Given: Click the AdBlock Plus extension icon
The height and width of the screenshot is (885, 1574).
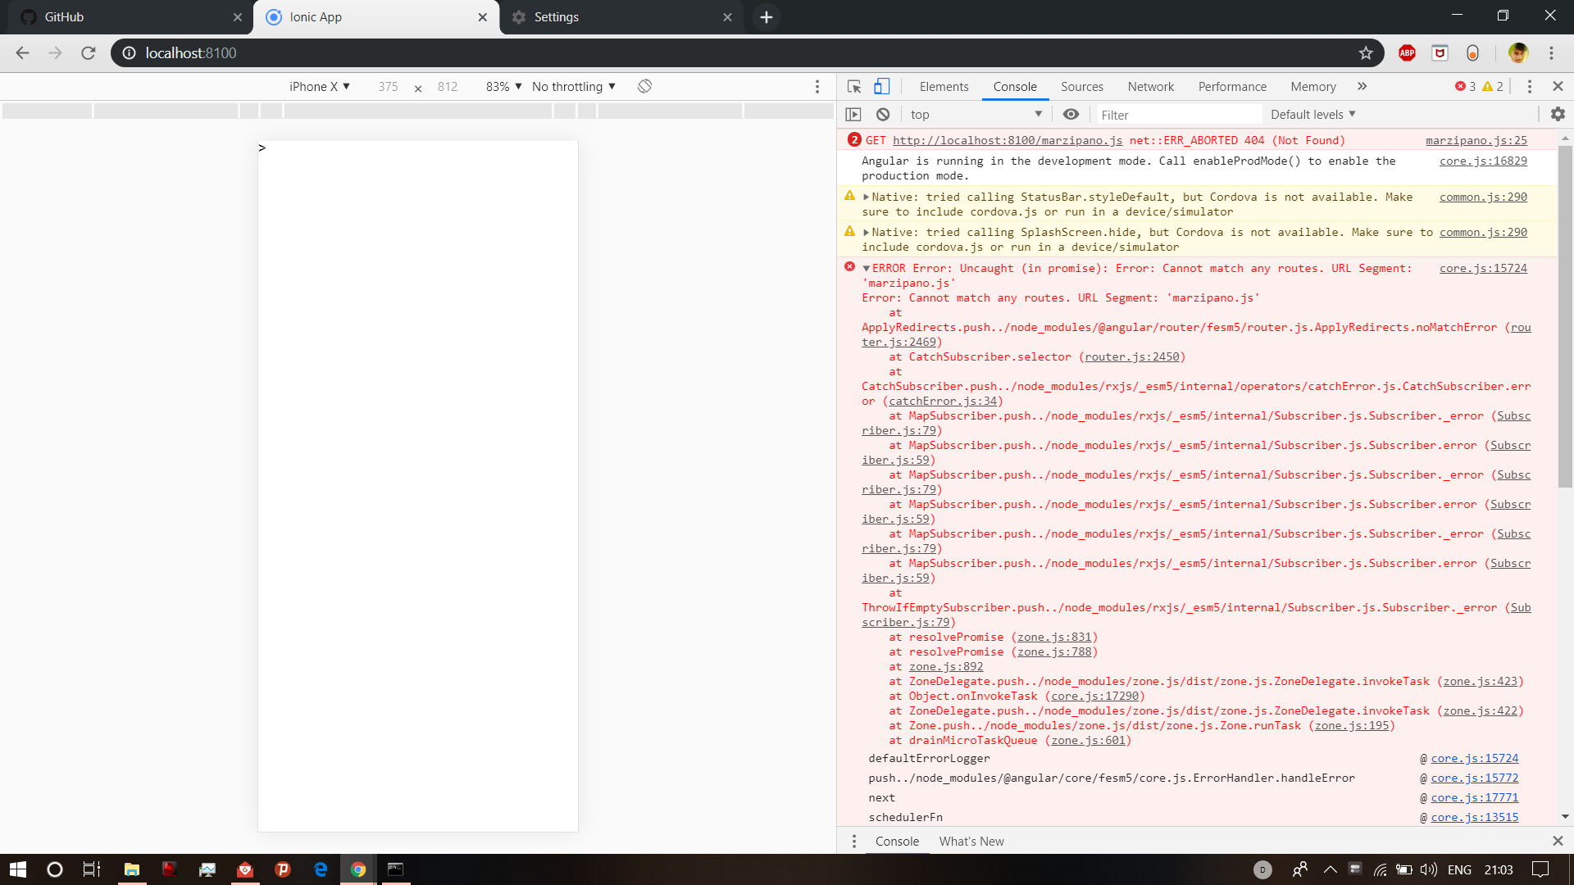Looking at the screenshot, I should pos(1407,52).
